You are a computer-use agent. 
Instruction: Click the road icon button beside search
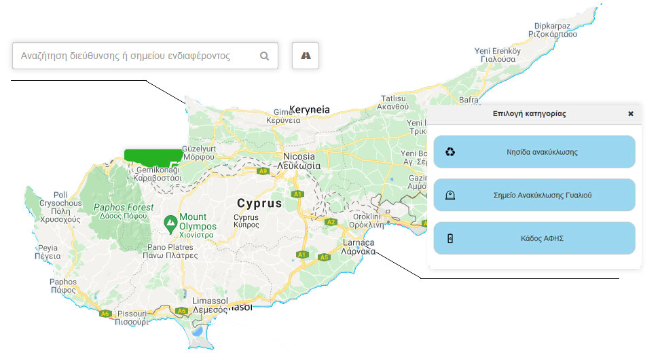click(x=306, y=56)
